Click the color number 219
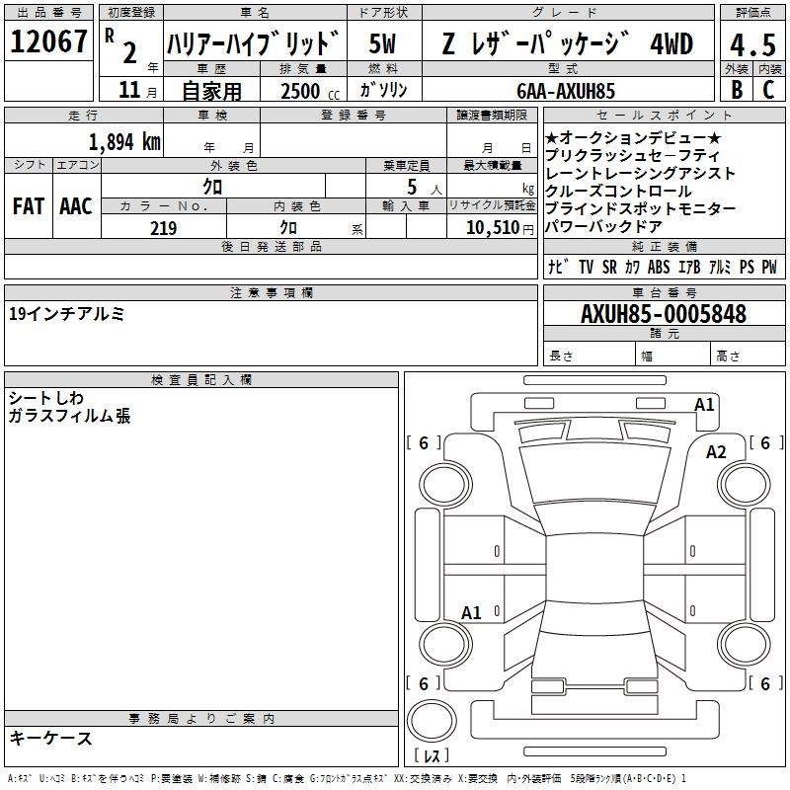This screenshot has height=790, width=790. [163, 227]
